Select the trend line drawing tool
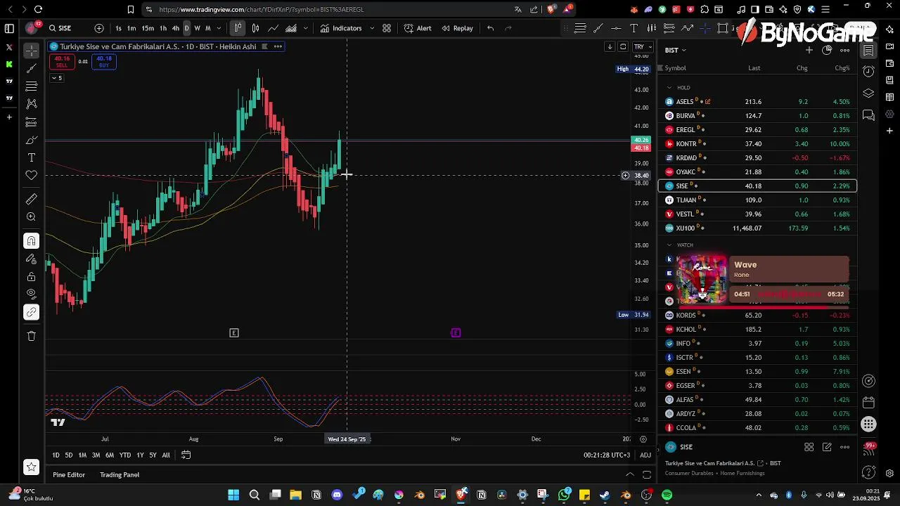The height and width of the screenshot is (506, 900). click(31, 68)
